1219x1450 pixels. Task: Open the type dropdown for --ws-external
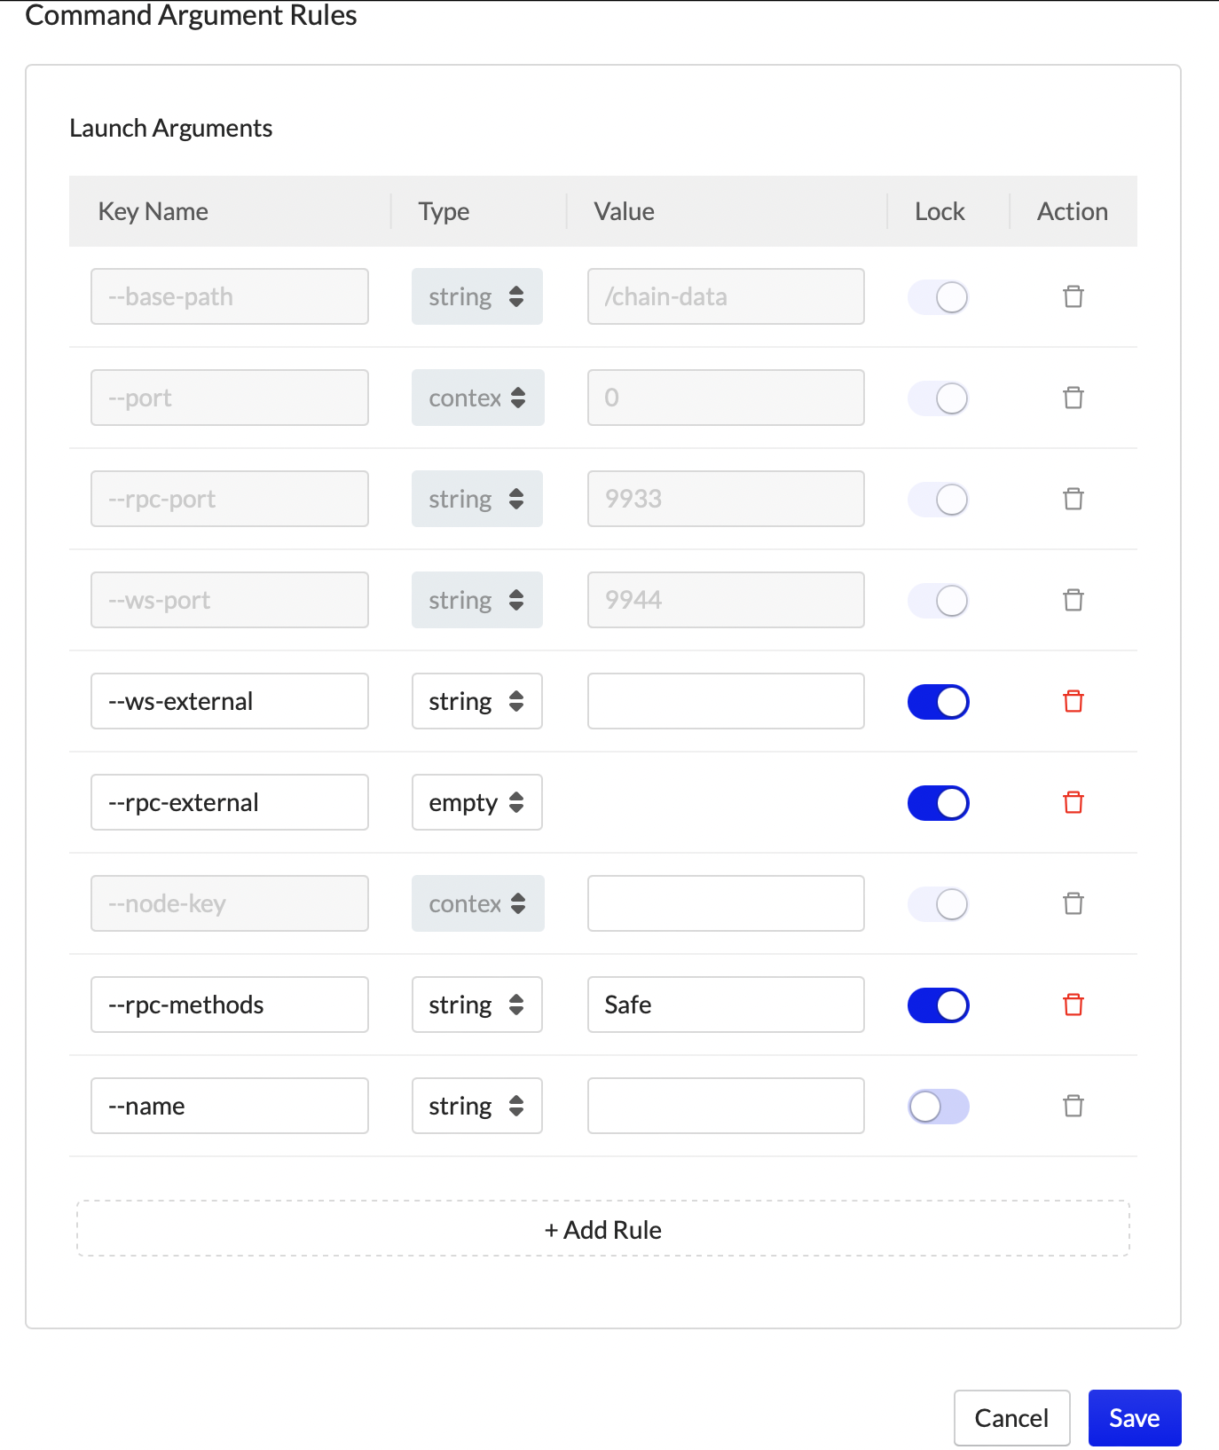pyautogui.click(x=476, y=701)
